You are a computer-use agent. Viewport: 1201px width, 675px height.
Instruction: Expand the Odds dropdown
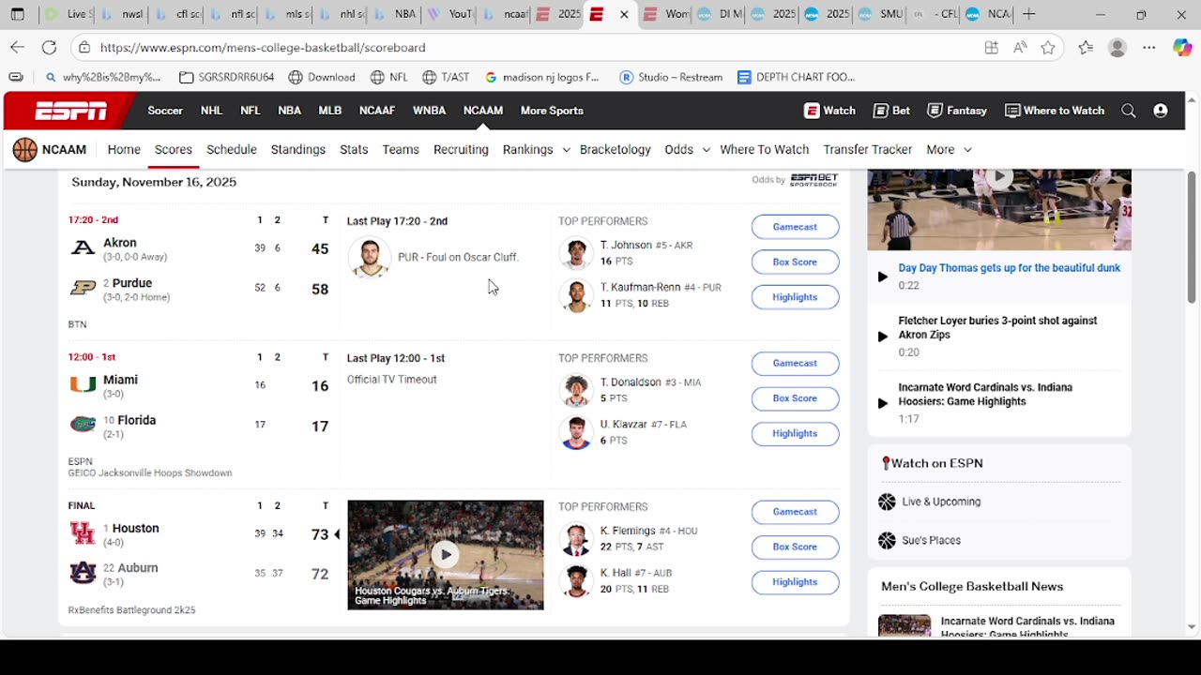[x=706, y=150]
